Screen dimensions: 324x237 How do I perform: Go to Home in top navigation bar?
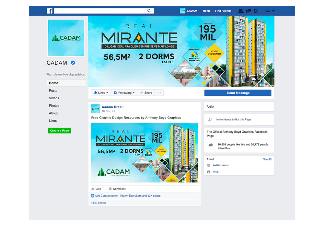coord(207,11)
